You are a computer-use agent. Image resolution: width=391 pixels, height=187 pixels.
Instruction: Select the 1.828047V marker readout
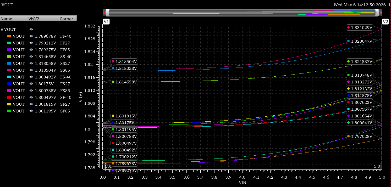pyautogui.click(x=359, y=41)
